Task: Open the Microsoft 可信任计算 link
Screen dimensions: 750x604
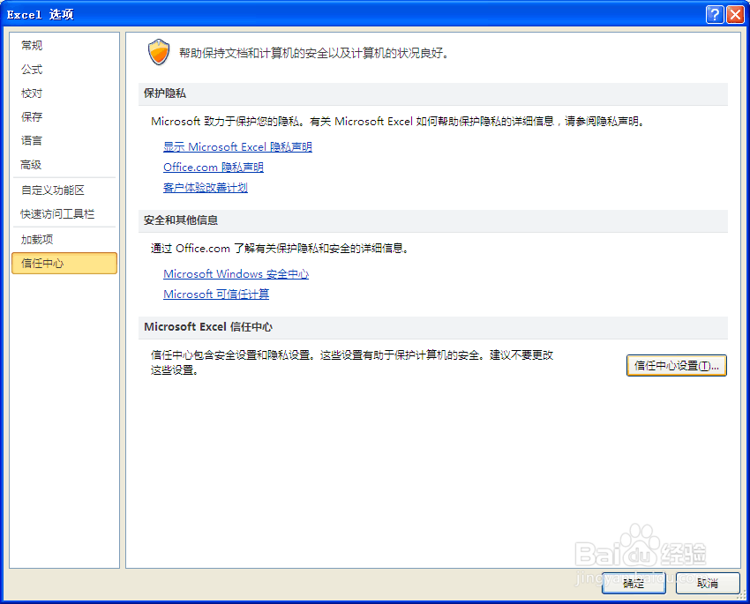Action: pyautogui.click(x=216, y=294)
